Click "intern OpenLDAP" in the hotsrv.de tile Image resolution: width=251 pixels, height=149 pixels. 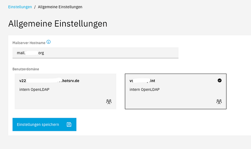(x=34, y=89)
